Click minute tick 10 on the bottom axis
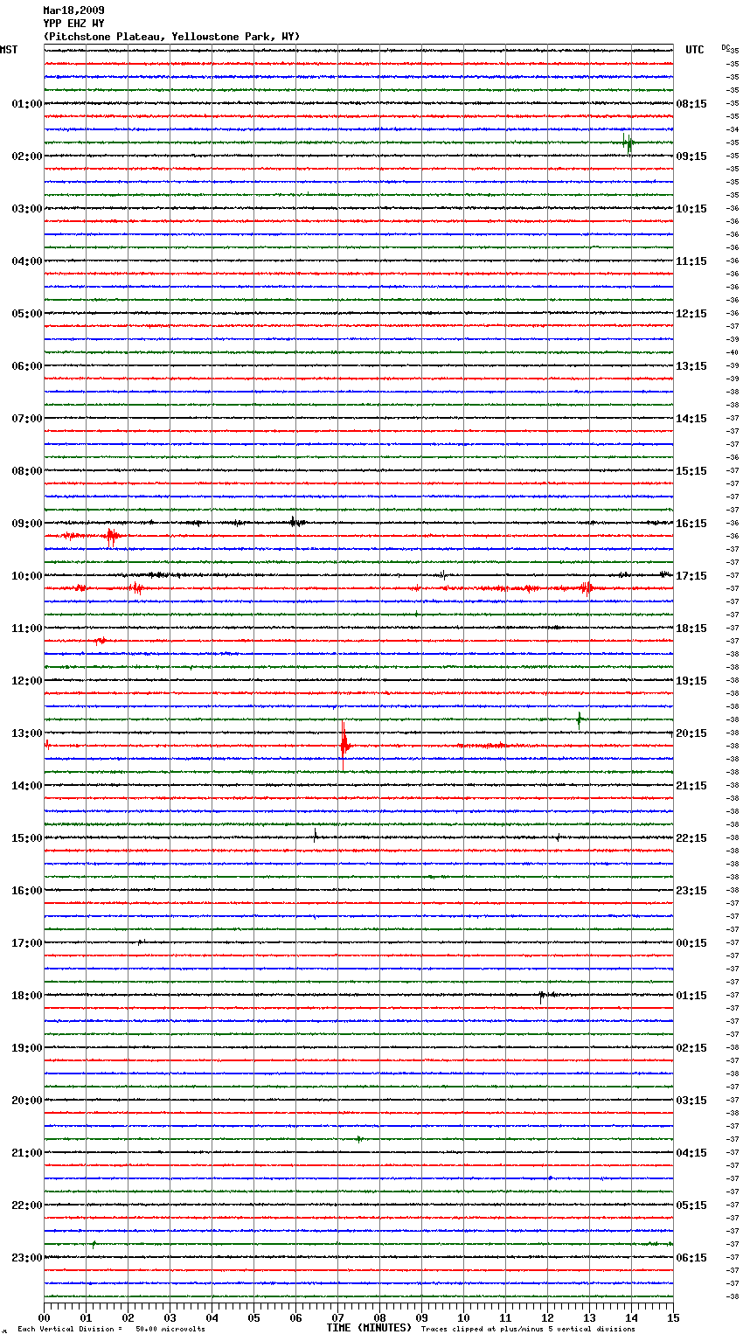This screenshot has width=743, height=1341. point(463,1317)
